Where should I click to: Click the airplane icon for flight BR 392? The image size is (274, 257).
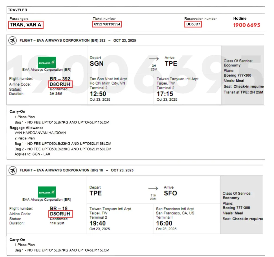13,40
